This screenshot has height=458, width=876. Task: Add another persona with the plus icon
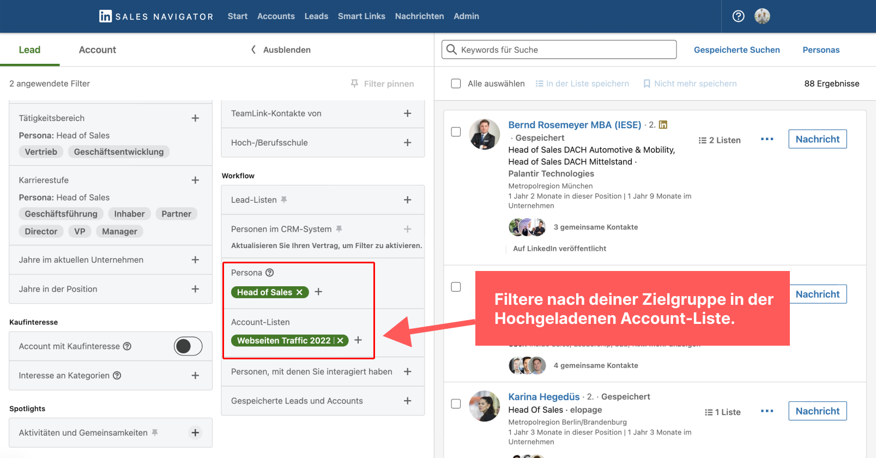pos(319,292)
